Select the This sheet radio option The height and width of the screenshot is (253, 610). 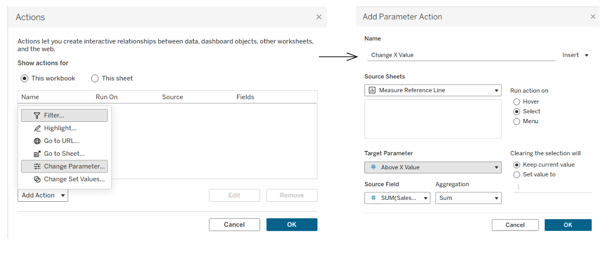point(95,79)
